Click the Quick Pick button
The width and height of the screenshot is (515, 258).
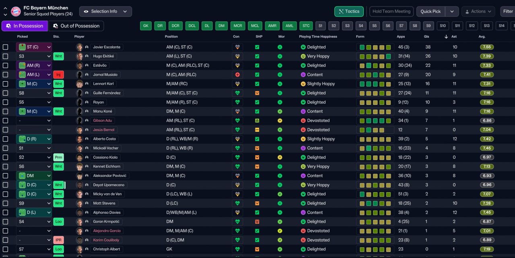click(431, 11)
